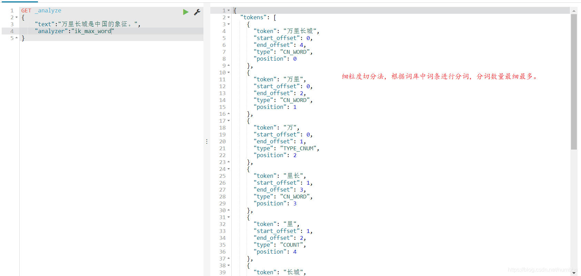Image resolution: width=581 pixels, height=276 pixels.
Task: Click token value "万" on line 18
Action: (290, 127)
